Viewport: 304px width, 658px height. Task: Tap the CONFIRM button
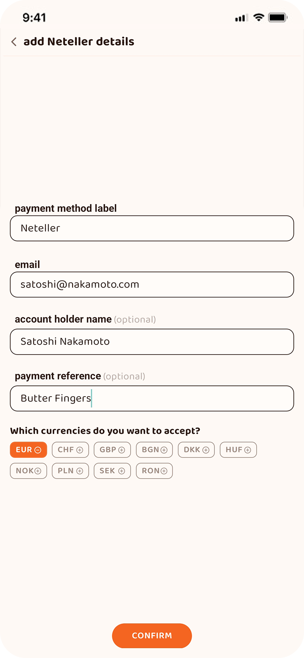tap(152, 636)
